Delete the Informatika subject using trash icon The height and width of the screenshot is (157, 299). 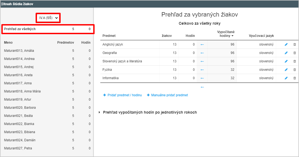295,78
